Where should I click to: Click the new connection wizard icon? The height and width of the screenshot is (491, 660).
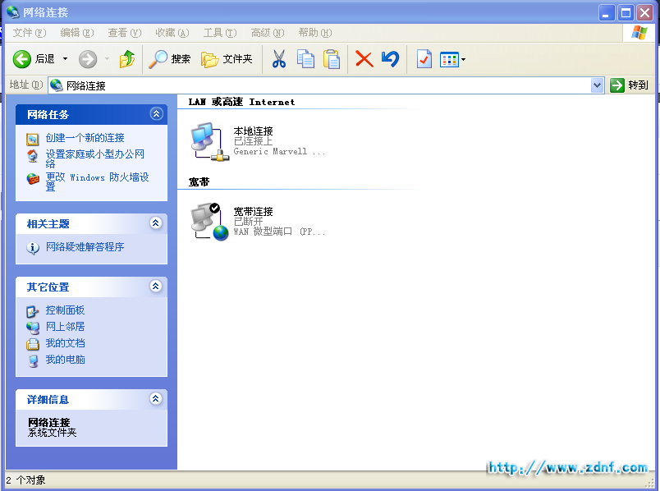[x=32, y=139]
